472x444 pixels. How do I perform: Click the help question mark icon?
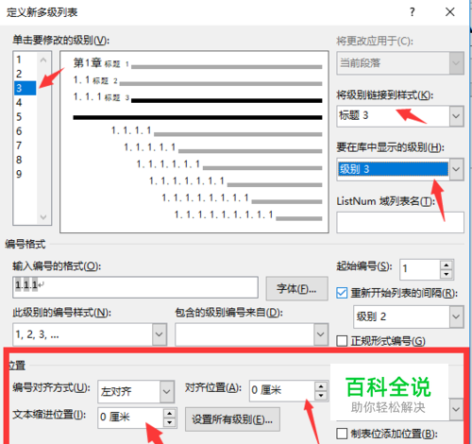point(412,12)
